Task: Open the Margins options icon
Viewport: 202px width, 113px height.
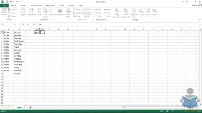Action: [x=23, y=11]
